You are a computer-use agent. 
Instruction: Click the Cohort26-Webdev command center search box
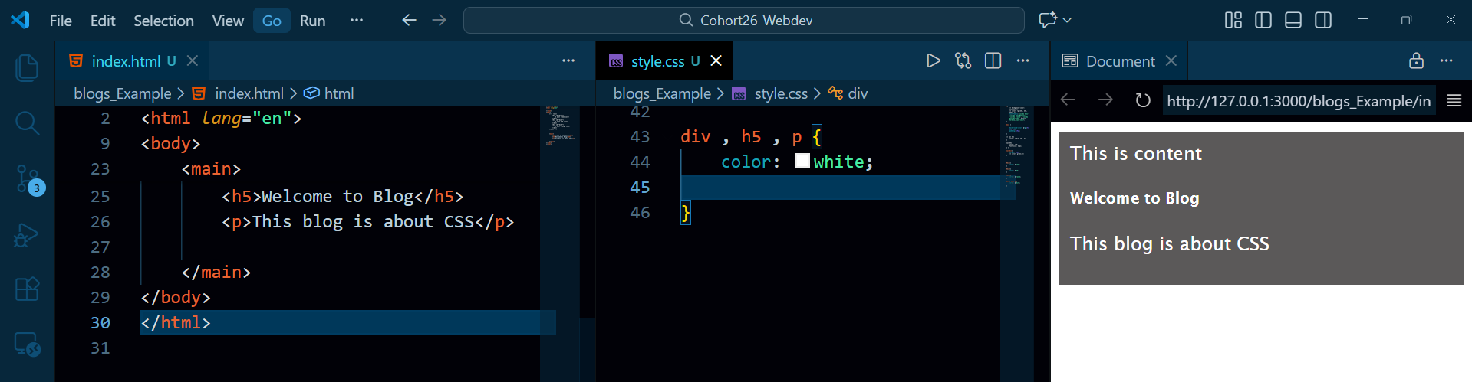point(743,20)
